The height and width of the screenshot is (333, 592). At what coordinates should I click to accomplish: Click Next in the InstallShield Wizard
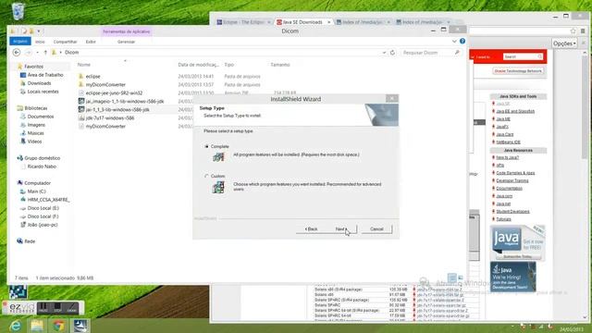342,229
